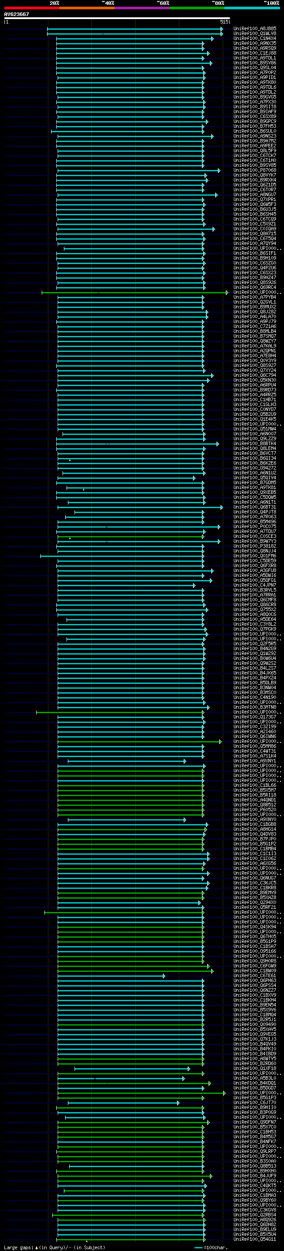Viewport: 284px width, 1251px height.
Task: Select the UniRef100_C4JPN7 label
Action: pyautogui.click(x=255, y=585)
